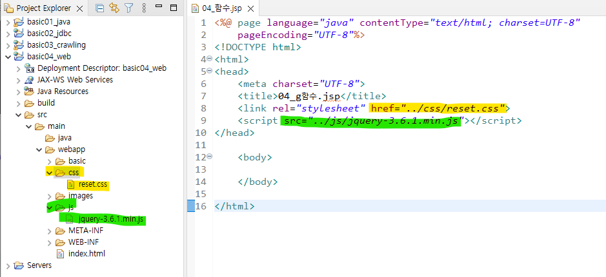This screenshot has width=606, height=277.
Task: Collapse the css folder
Action: (50, 173)
